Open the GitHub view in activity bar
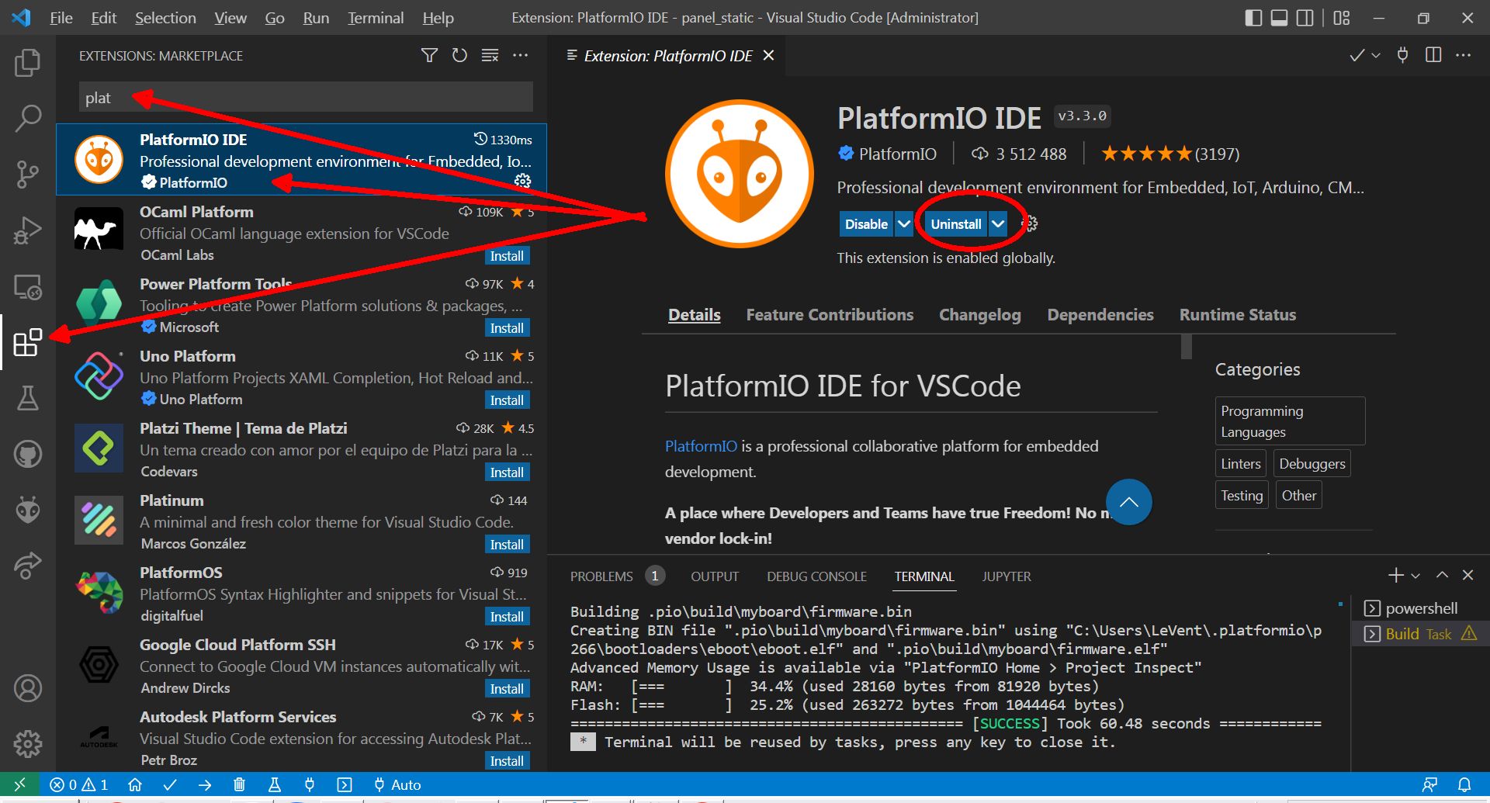Image resolution: width=1490 pixels, height=803 pixels. [x=28, y=454]
